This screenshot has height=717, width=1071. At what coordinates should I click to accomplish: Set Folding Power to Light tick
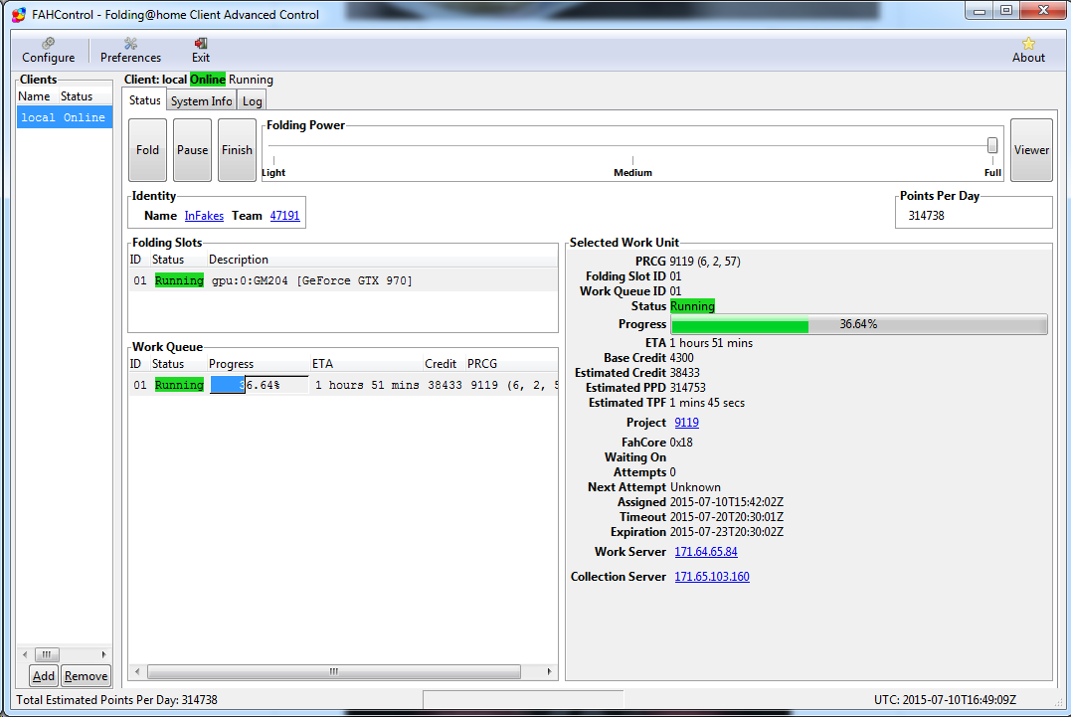coord(273,160)
